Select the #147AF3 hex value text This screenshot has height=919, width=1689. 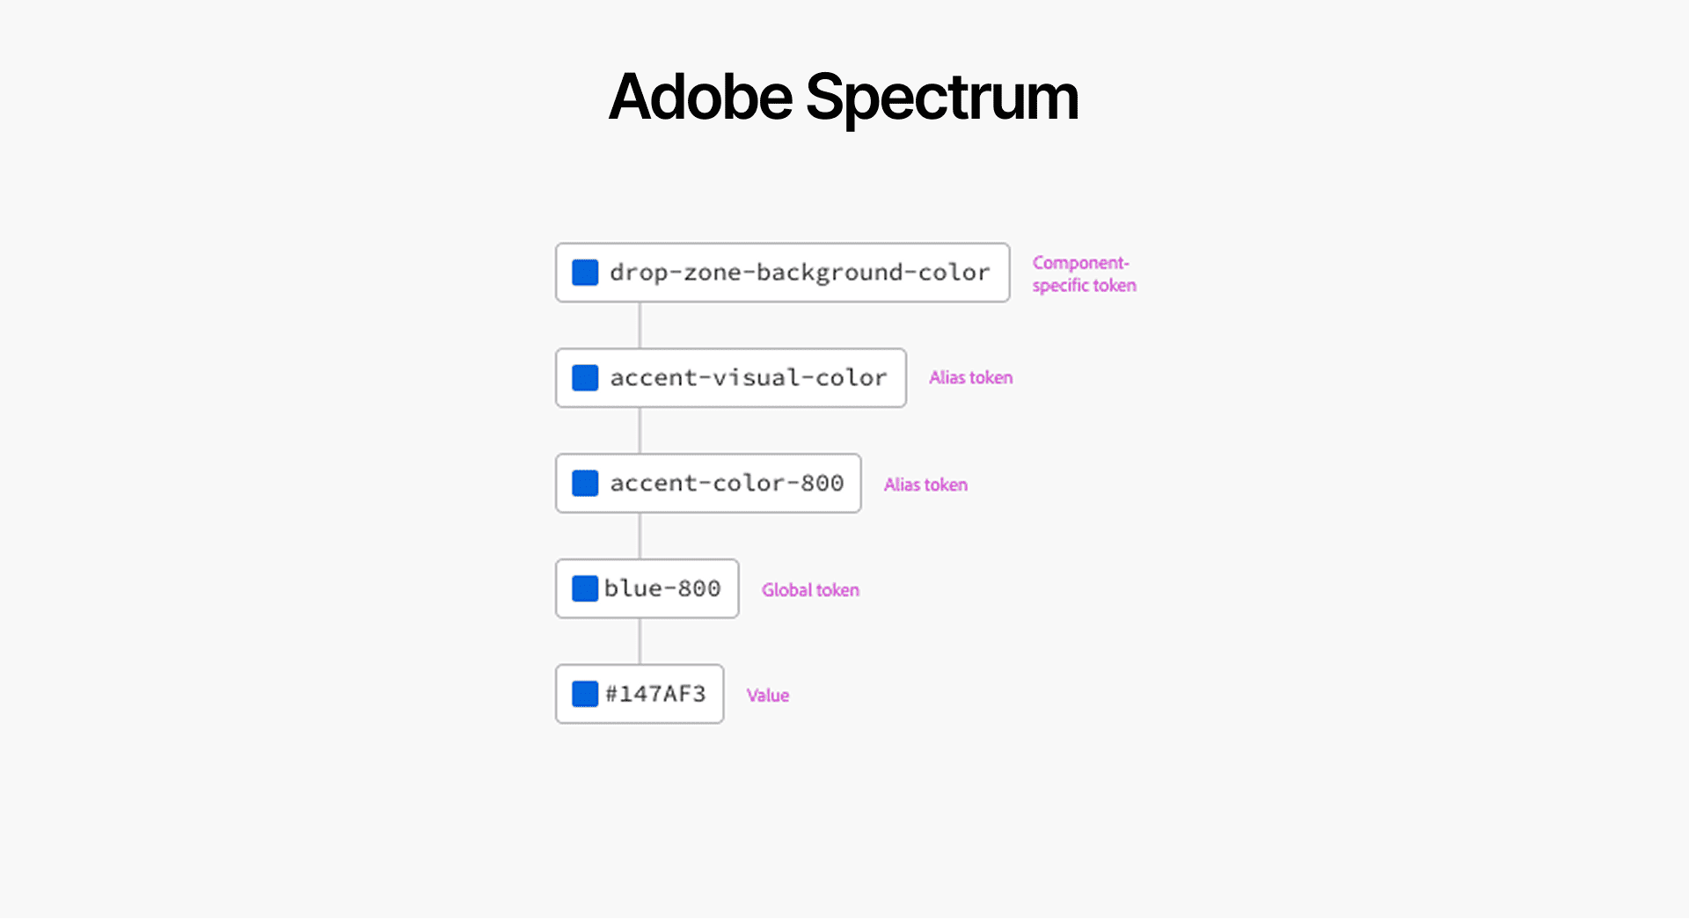[655, 694]
